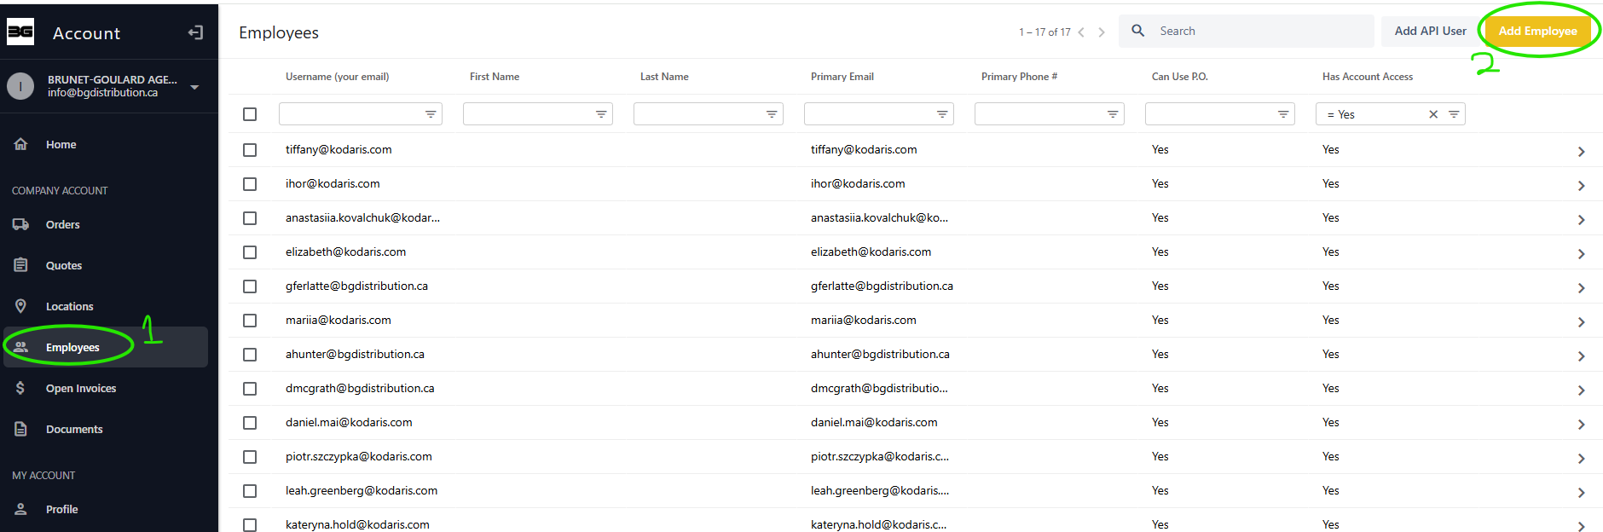This screenshot has width=1603, height=532.
Task: Open tiffany@kodaris.com row details chevron
Action: coord(1581,152)
